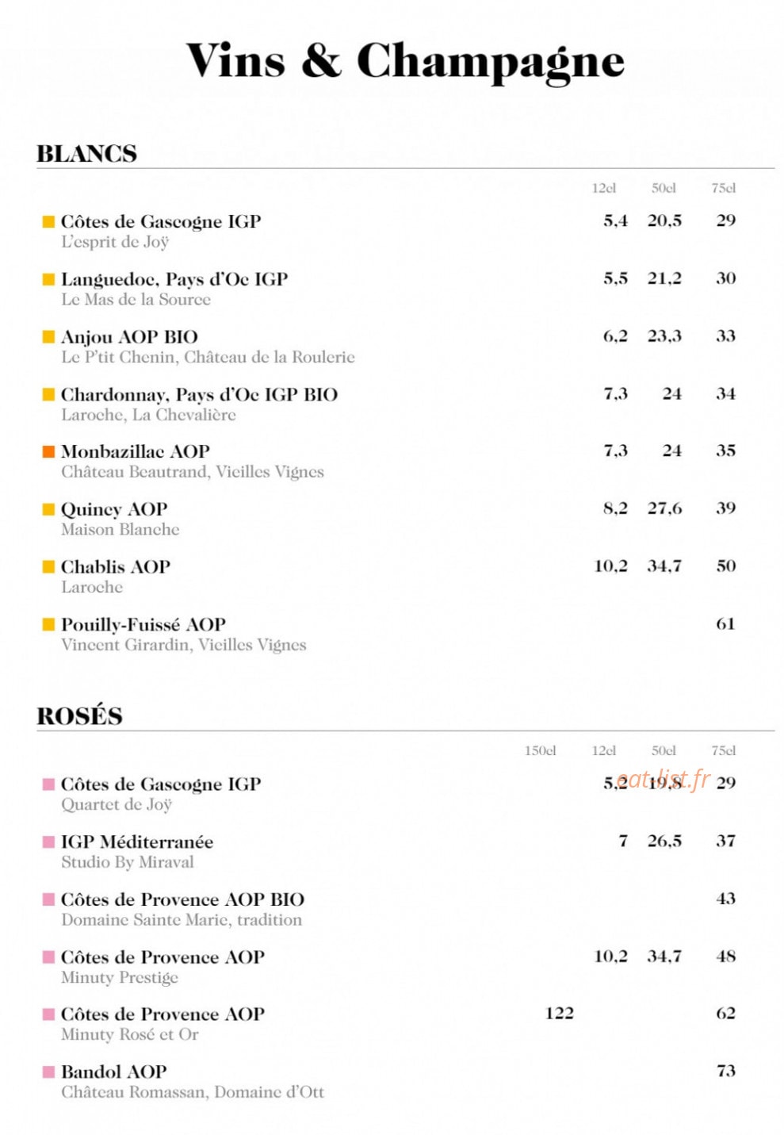The width and height of the screenshot is (784, 1135).
Task: Click the 10,2 glass price for Chablis
Action: tap(610, 566)
